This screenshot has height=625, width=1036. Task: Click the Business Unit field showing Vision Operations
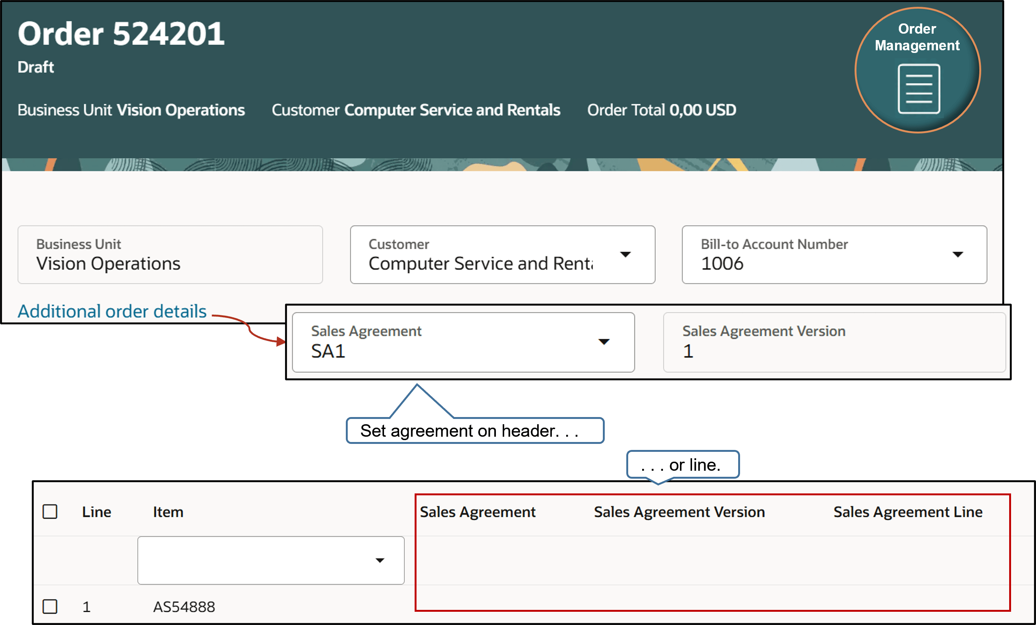coord(108,263)
